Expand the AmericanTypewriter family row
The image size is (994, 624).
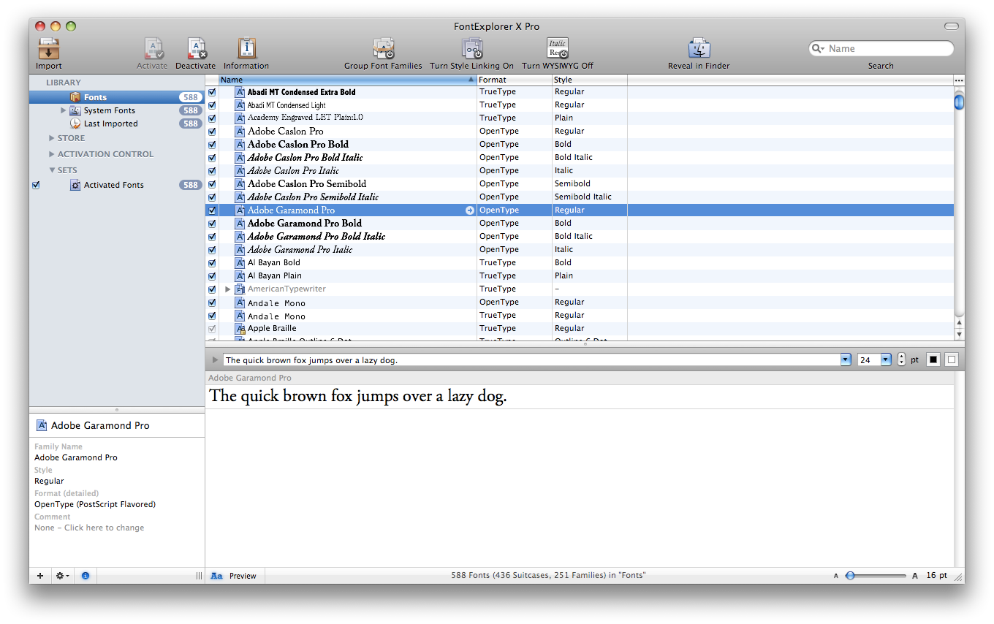pos(227,289)
